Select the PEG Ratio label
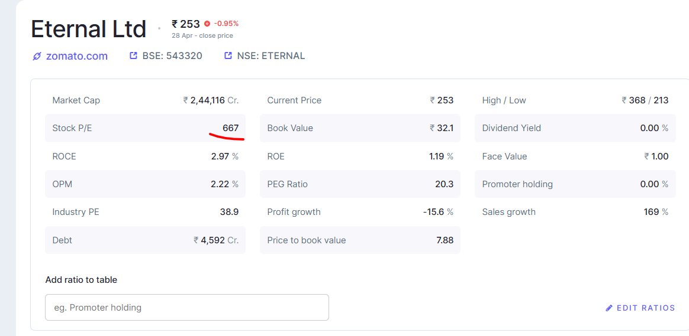 [287, 184]
